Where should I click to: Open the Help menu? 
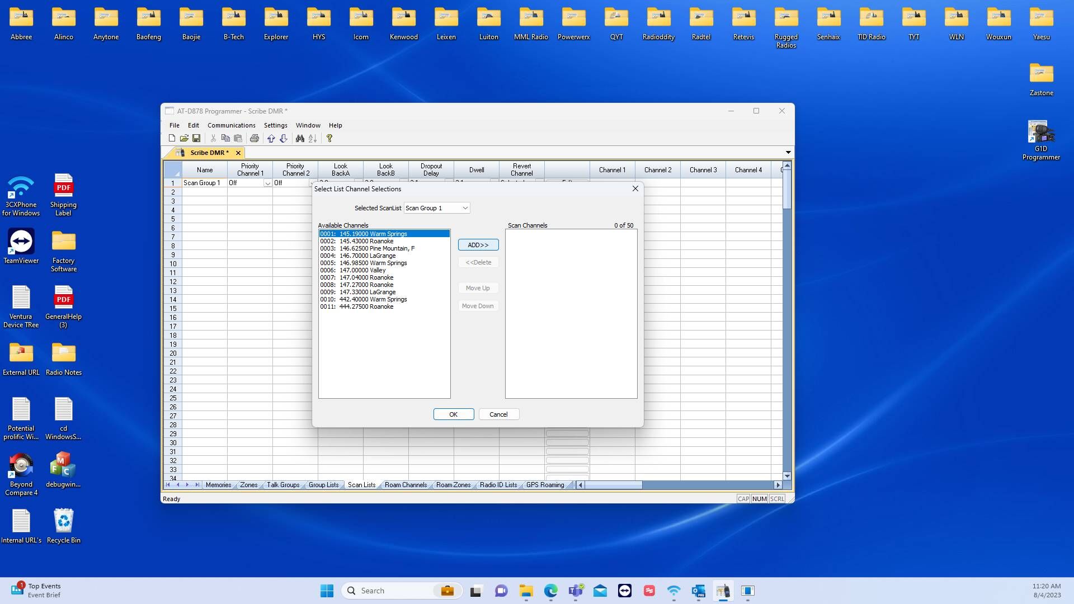tap(335, 125)
